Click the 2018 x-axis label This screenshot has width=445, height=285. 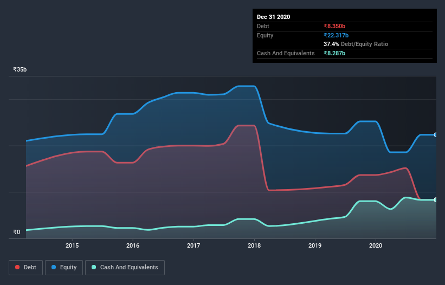[254, 245]
